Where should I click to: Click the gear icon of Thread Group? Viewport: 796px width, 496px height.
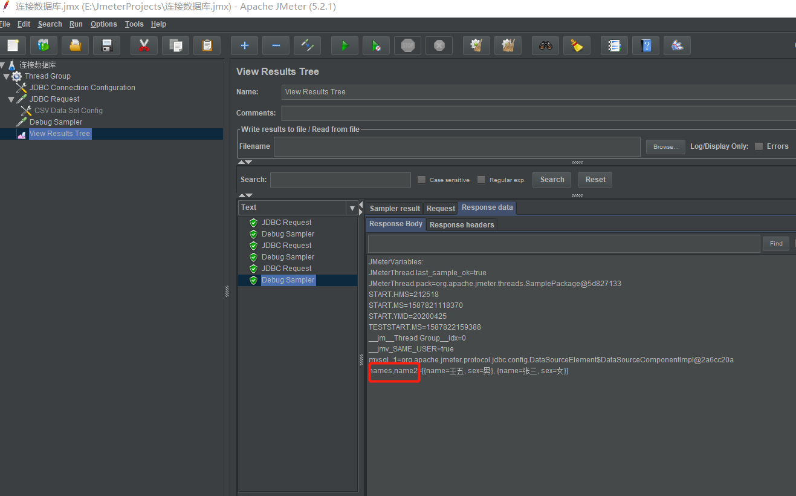[x=17, y=76]
